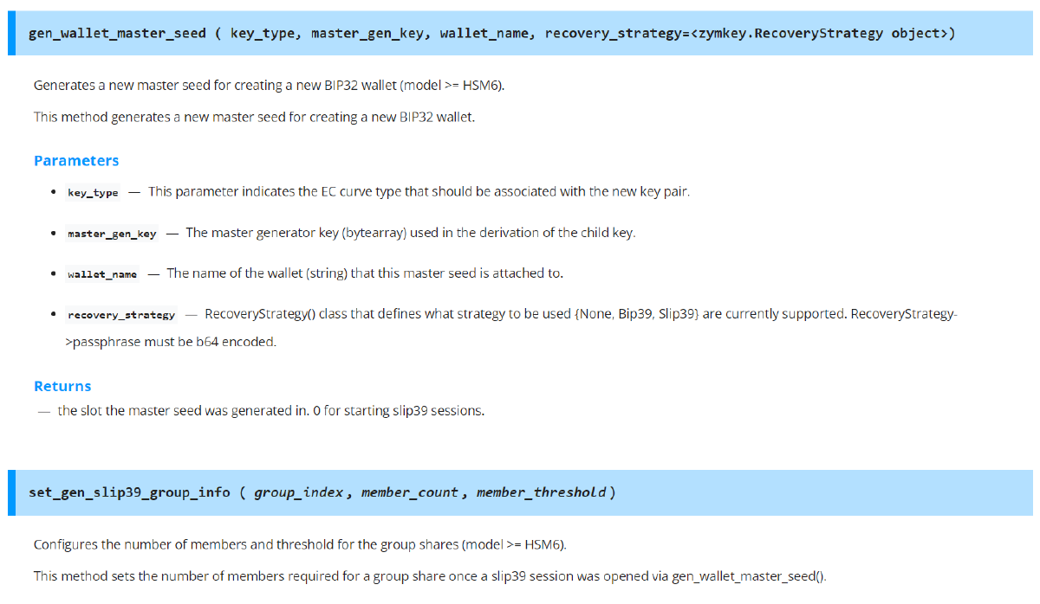Click '>passphrase must be b64 encoded.' line
The height and width of the screenshot is (604, 1040).
[171, 342]
